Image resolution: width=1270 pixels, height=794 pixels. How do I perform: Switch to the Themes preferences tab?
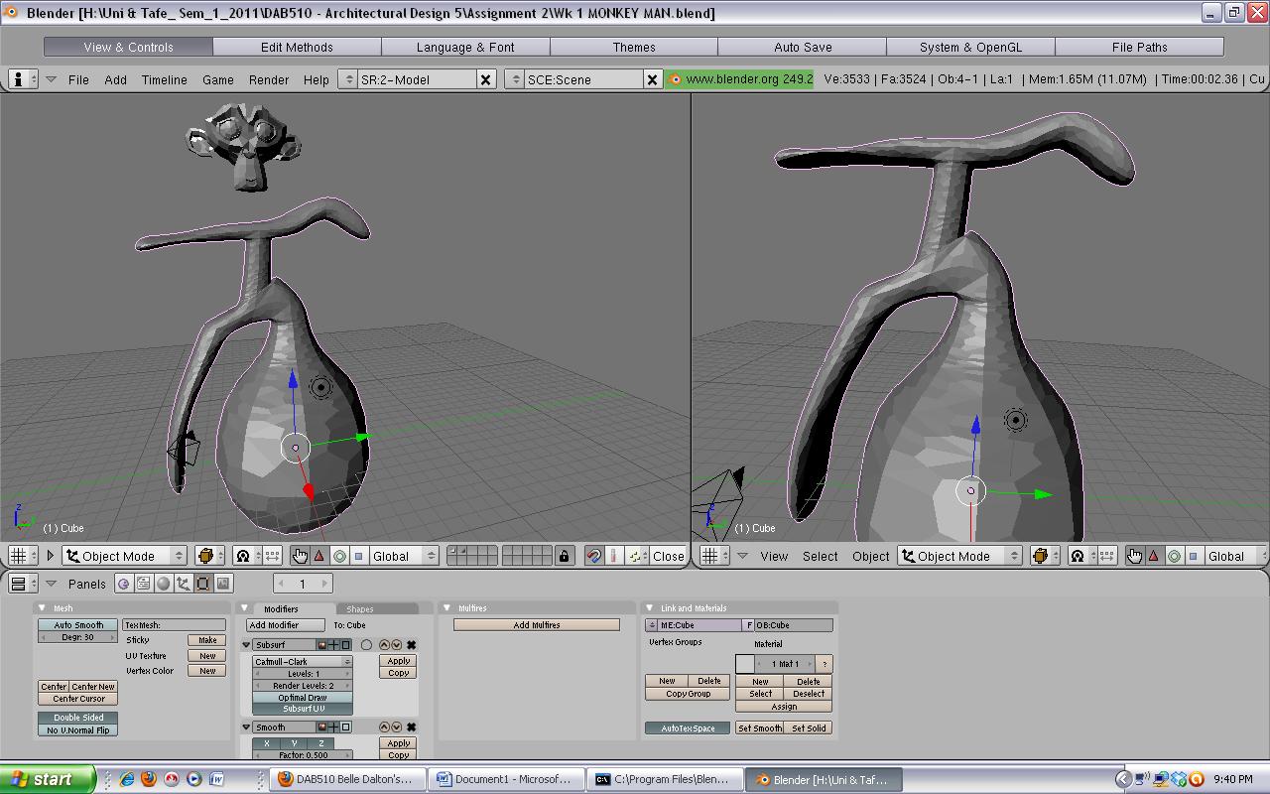[x=634, y=47]
